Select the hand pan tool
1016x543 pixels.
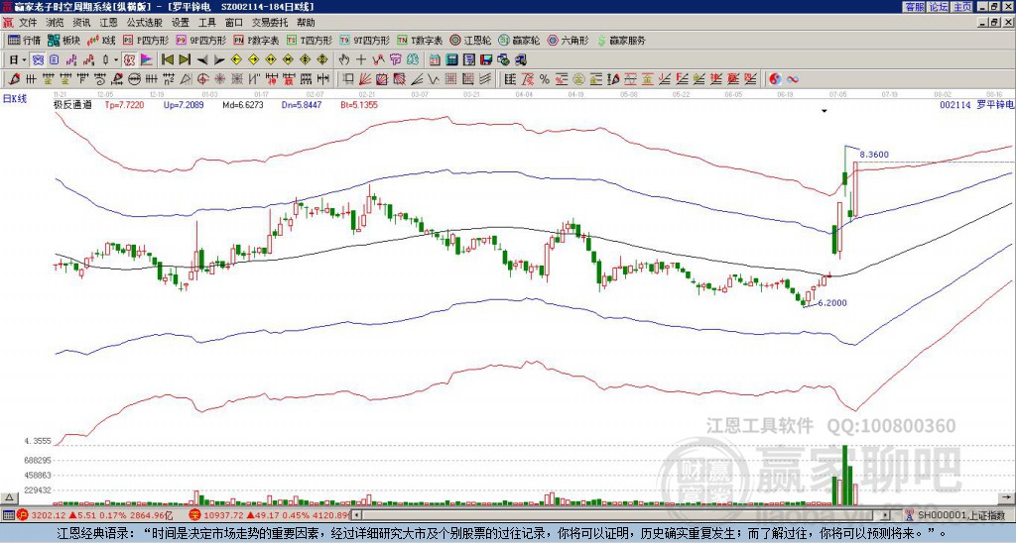343,60
